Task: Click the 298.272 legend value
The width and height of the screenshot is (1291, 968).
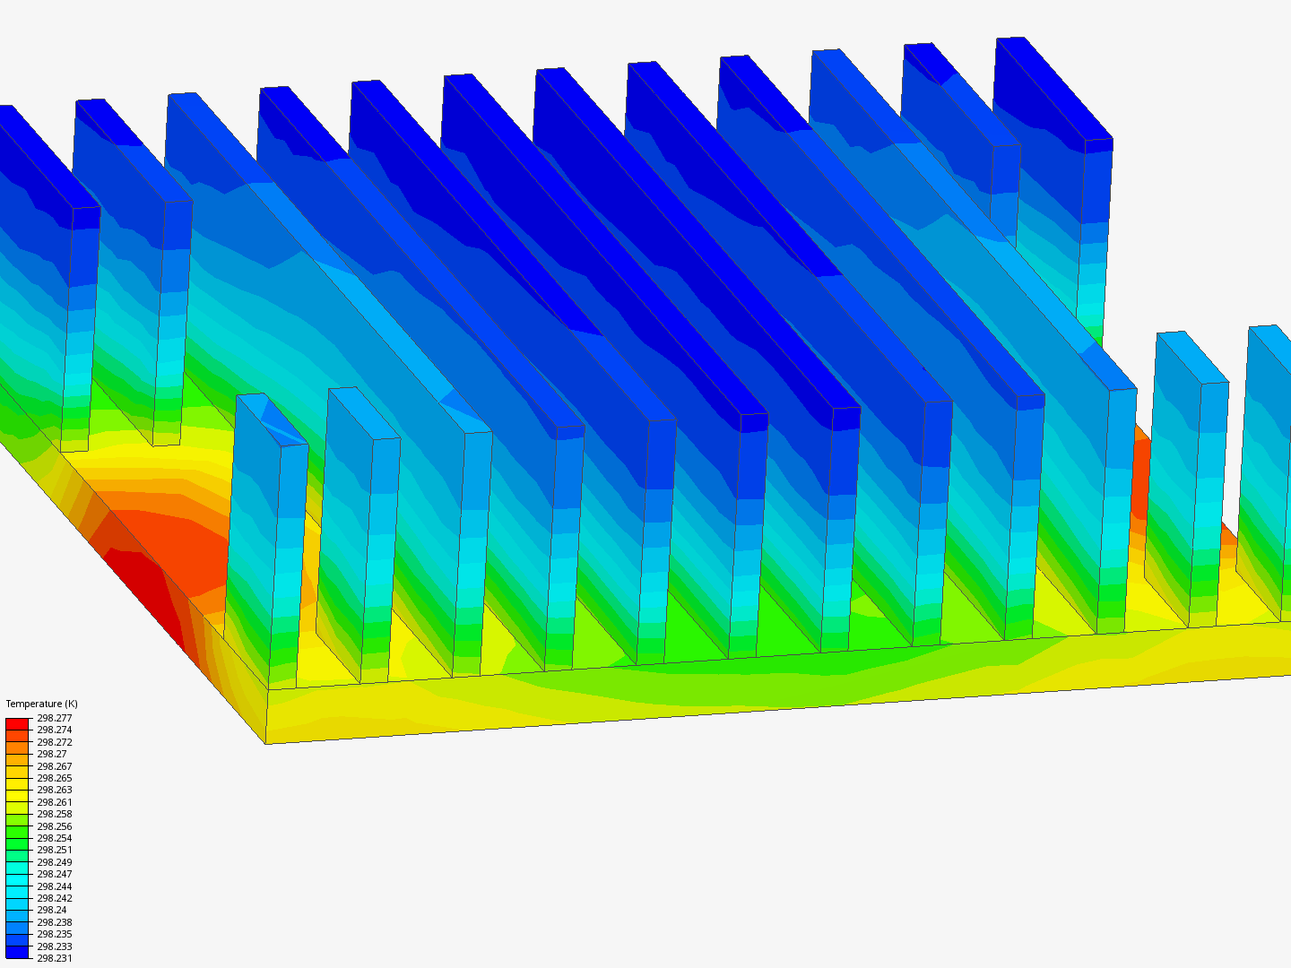Action: click(x=55, y=742)
